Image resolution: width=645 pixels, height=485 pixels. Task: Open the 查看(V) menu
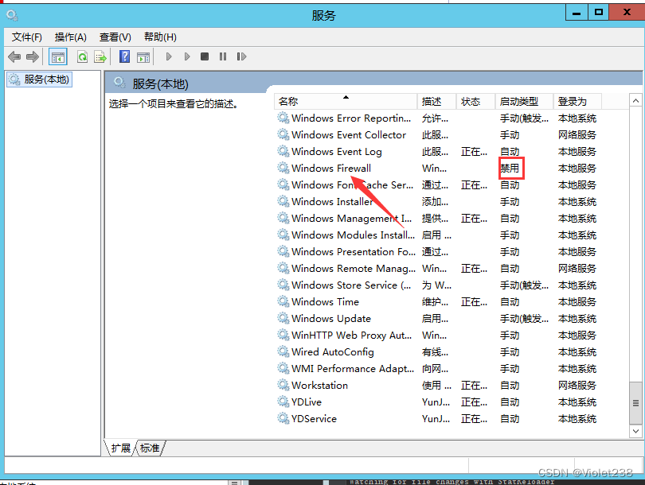click(115, 37)
